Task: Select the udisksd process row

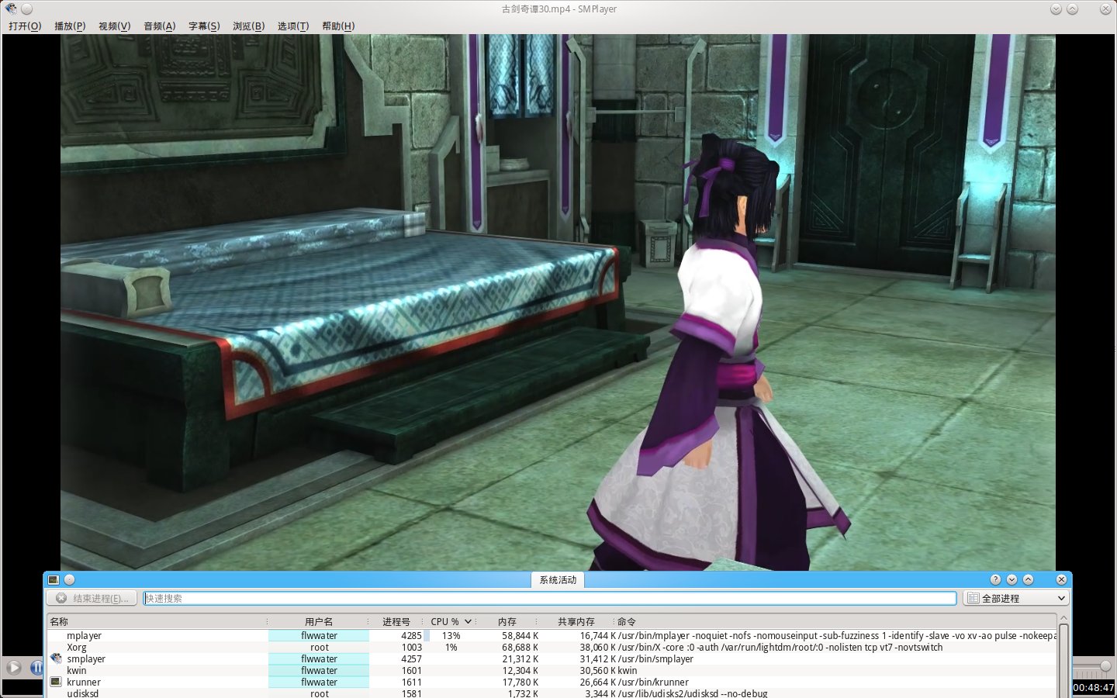Action: click(552, 693)
